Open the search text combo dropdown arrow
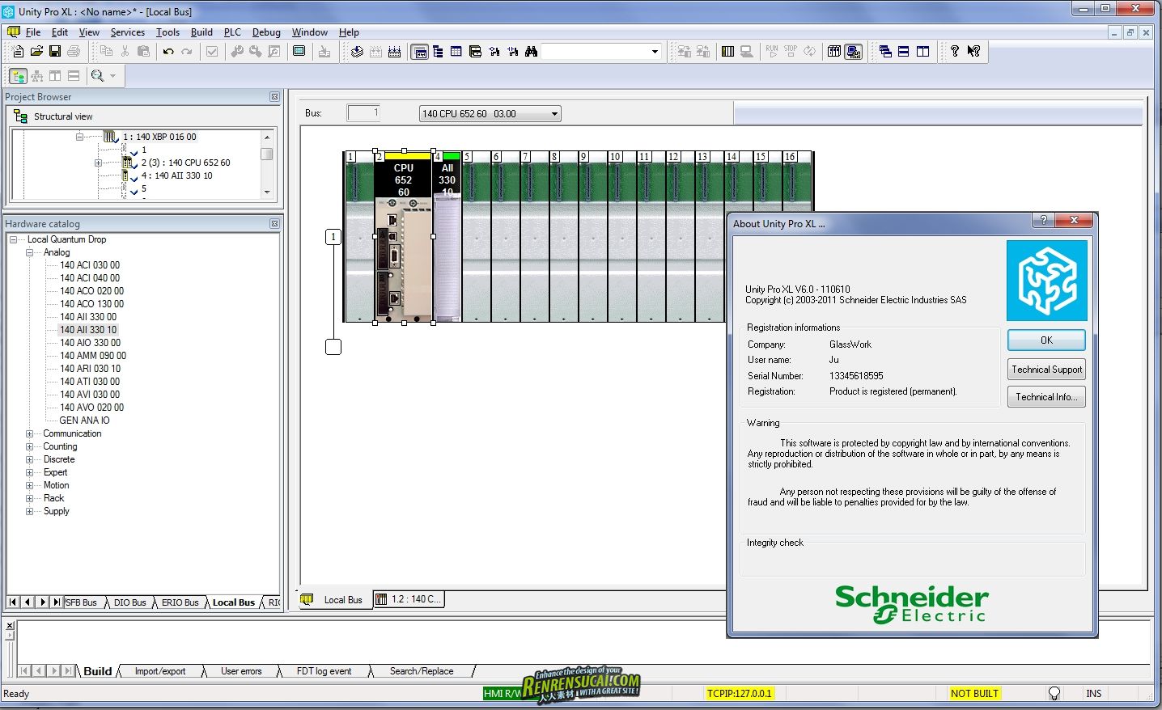The height and width of the screenshot is (710, 1162). 655,51
